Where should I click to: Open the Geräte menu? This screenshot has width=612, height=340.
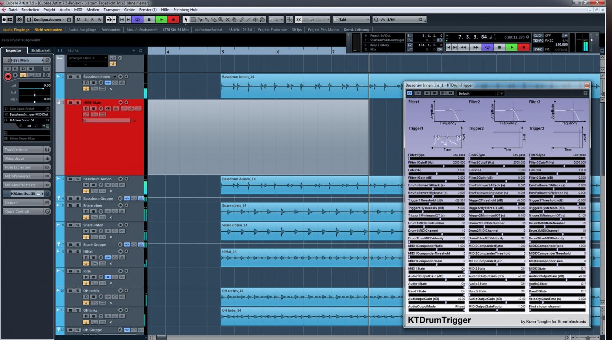point(129,9)
